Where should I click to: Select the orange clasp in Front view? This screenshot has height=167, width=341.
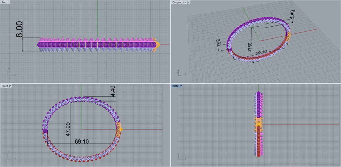[x=119, y=129]
